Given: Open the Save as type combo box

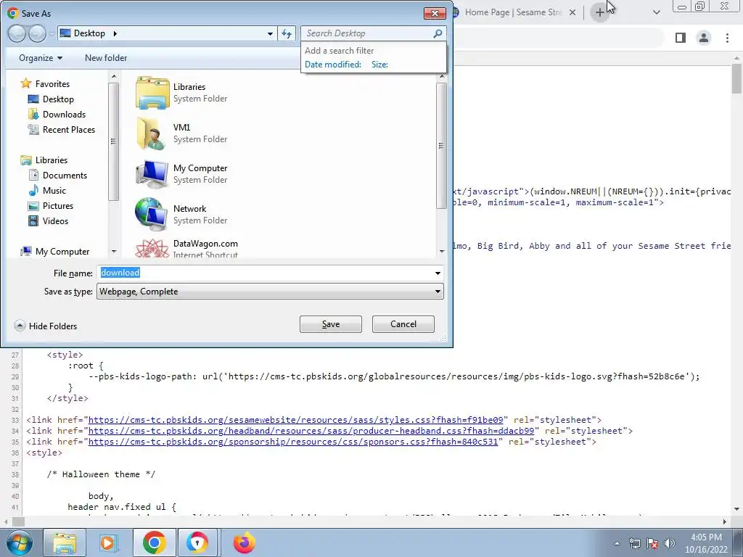Looking at the screenshot, I should 270,292.
